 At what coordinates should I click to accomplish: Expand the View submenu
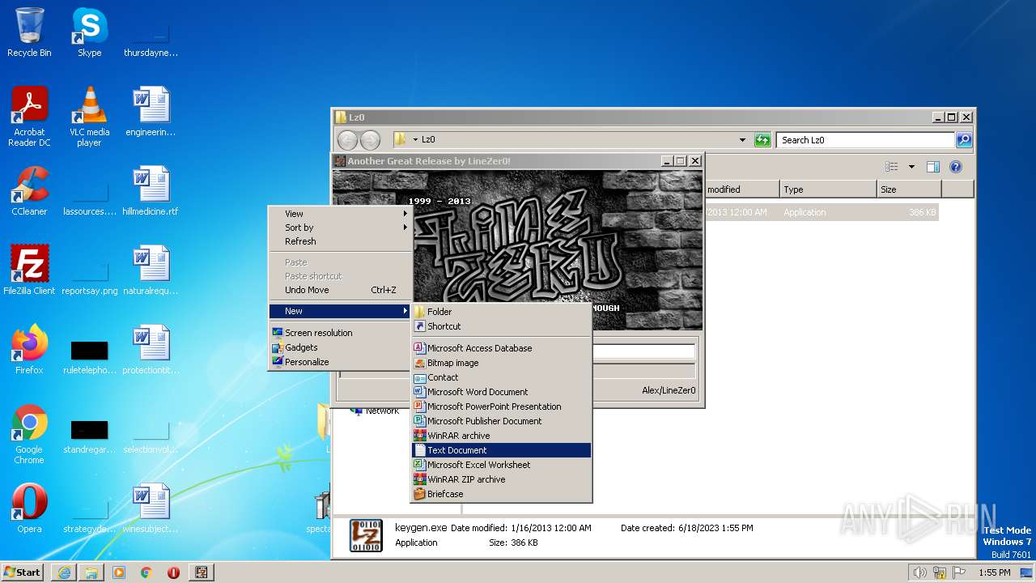pos(341,214)
